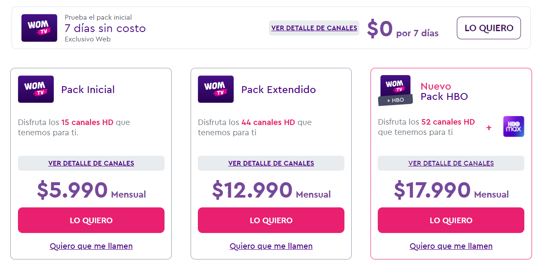View channel details for Pack Inicial
Screen dimensions: 544x265
91,163
